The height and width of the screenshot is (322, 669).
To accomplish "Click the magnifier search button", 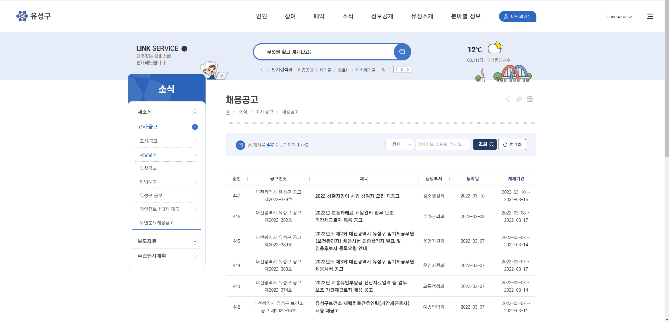I will [402, 52].
